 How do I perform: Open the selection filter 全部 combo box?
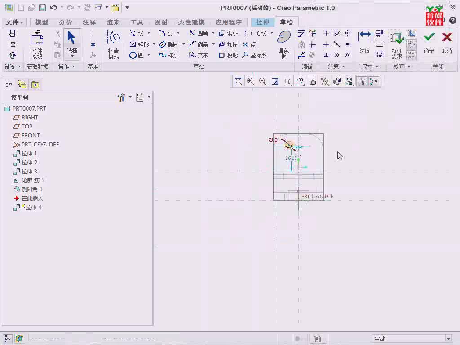click(x=412, y=338)
